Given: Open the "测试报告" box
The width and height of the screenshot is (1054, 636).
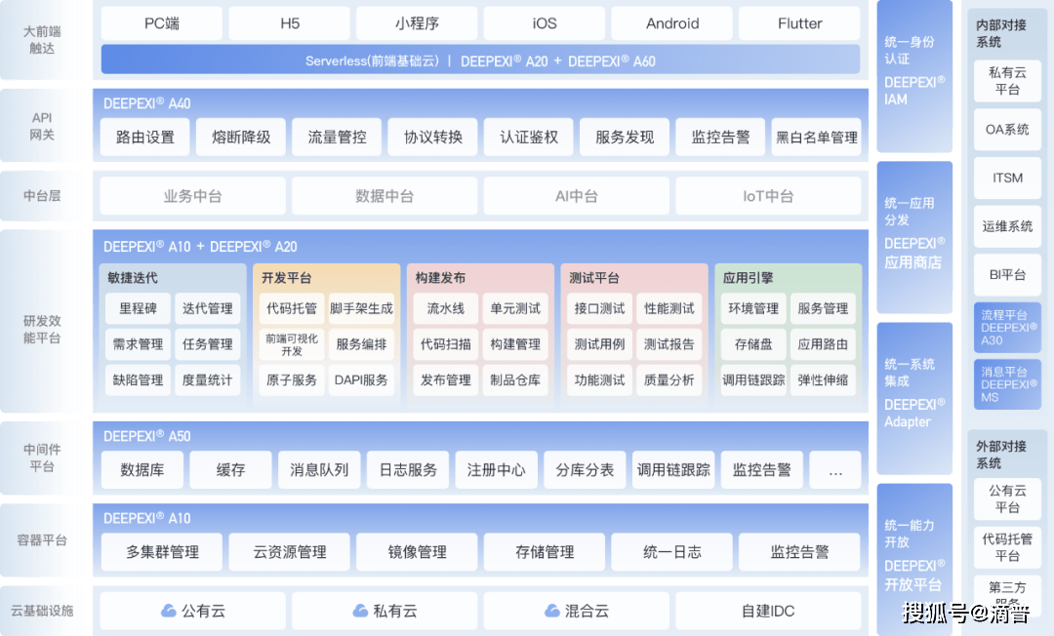Looking at the screenshot, I should tap(669, 344).
